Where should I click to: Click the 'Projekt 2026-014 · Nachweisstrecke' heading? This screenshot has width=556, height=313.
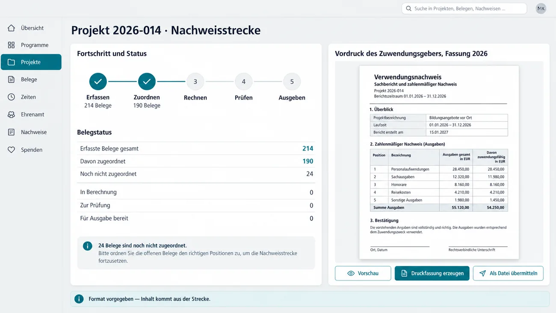[166, 30]
